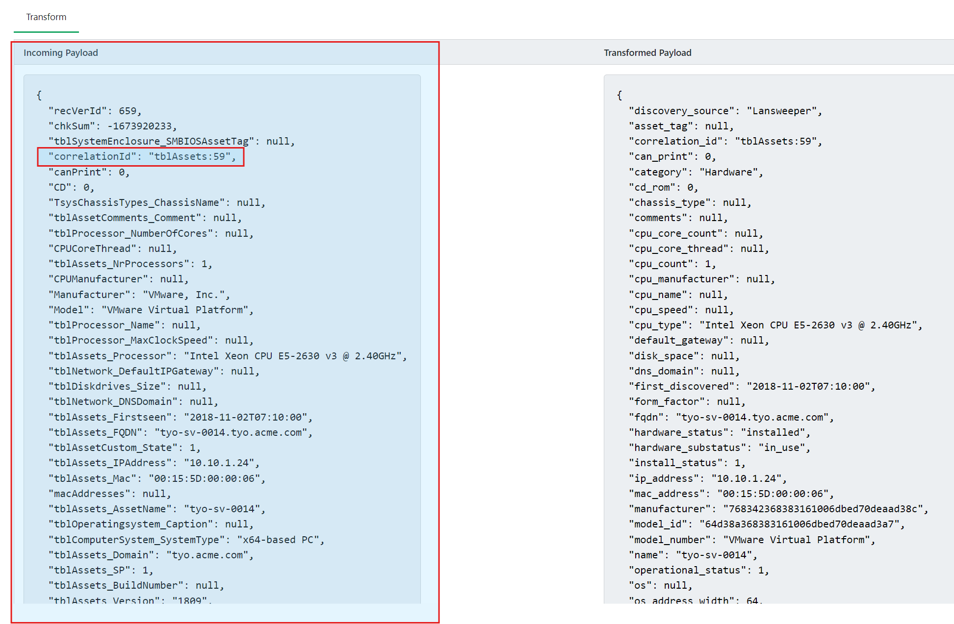Click the "mac_address" transformed line
This screenshot has width=954, height=624.
coord(731,494)
